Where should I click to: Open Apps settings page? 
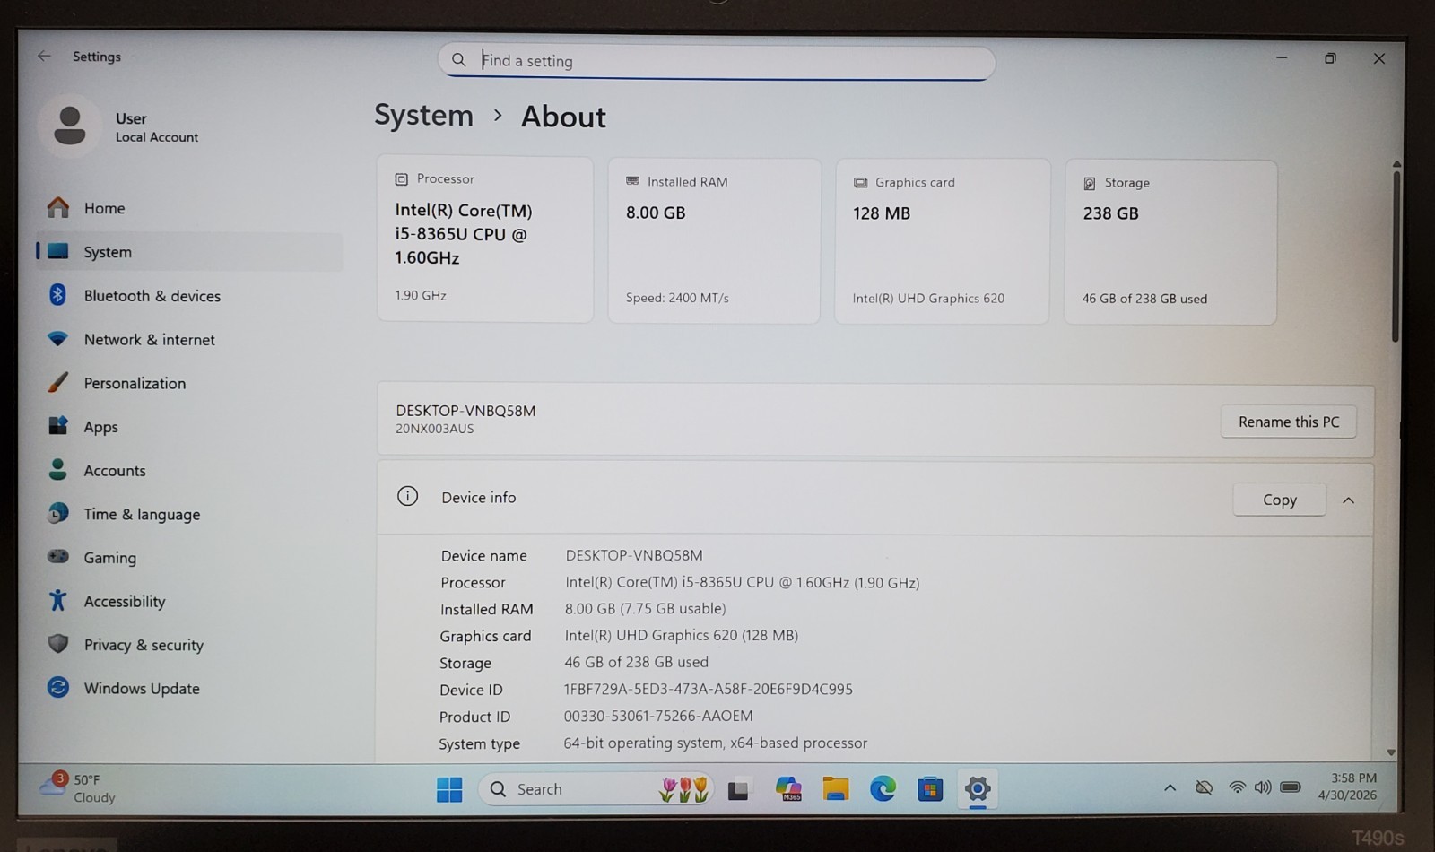(188, 427)
